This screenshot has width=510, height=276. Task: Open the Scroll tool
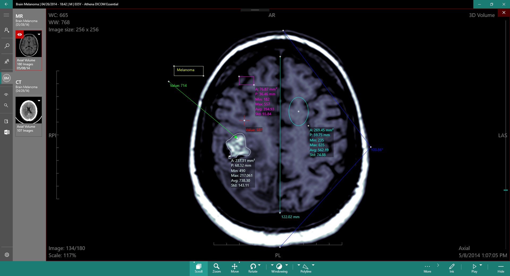point(198,268)
